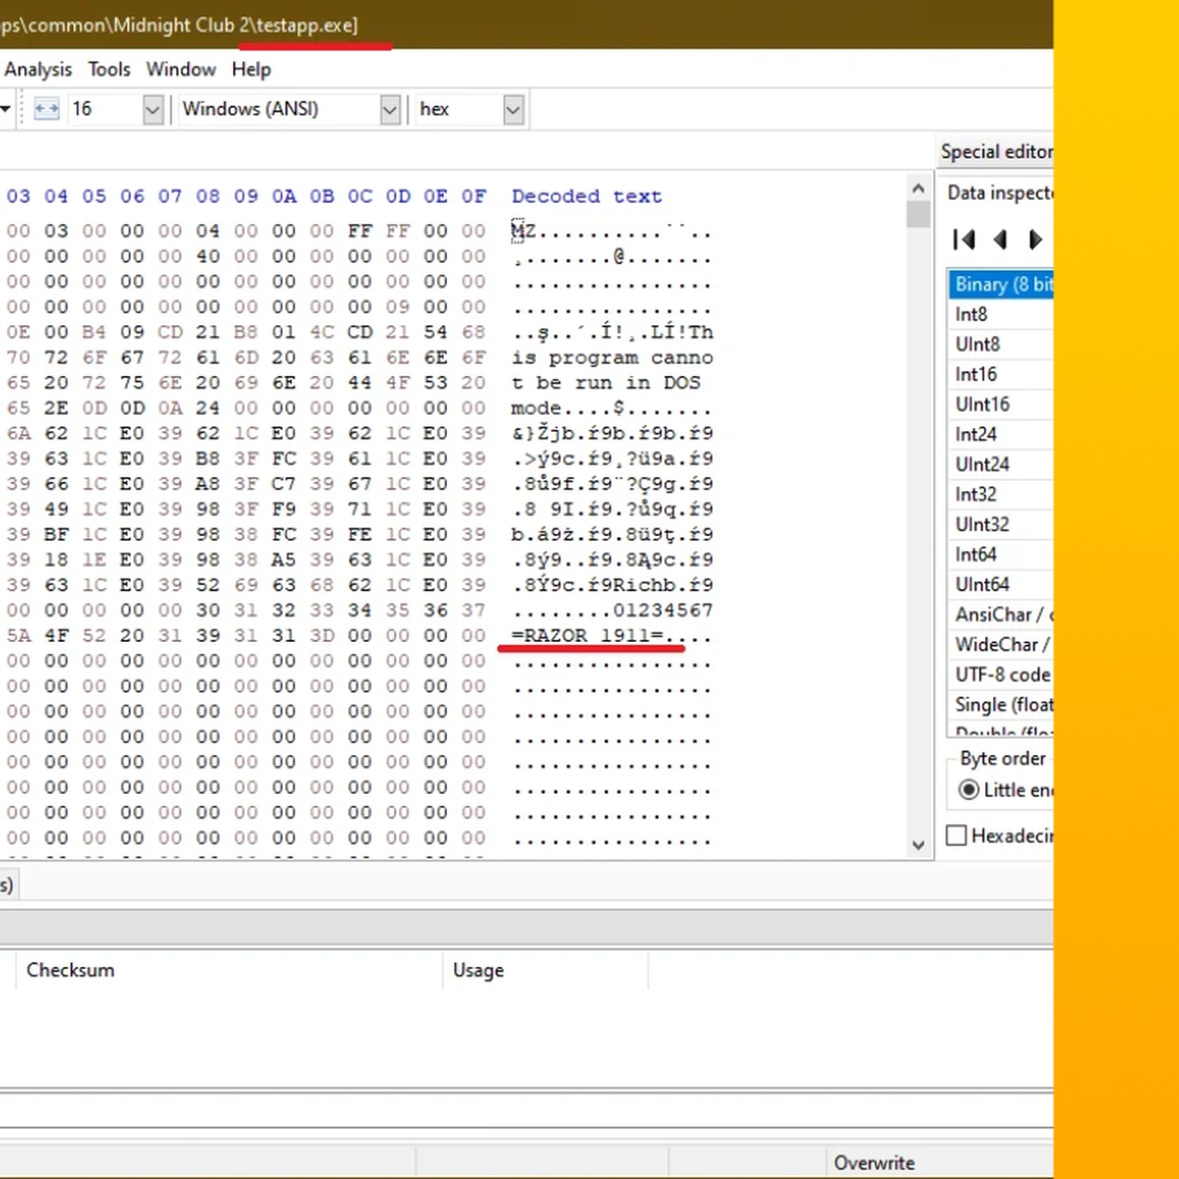Open the Help menu

pos(251,70)
